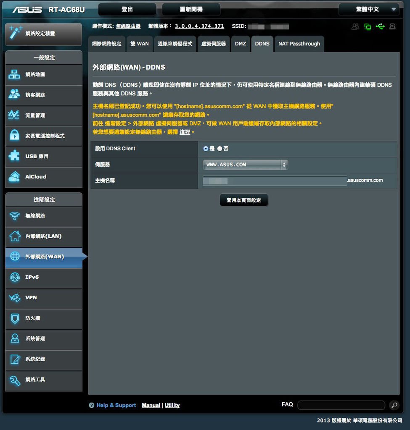Click the Help & Support link text
This screenshot has height=430, width=410.
[x=116, y=405]
